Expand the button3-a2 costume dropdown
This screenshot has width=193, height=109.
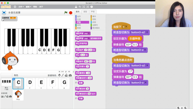click(147, 32)
